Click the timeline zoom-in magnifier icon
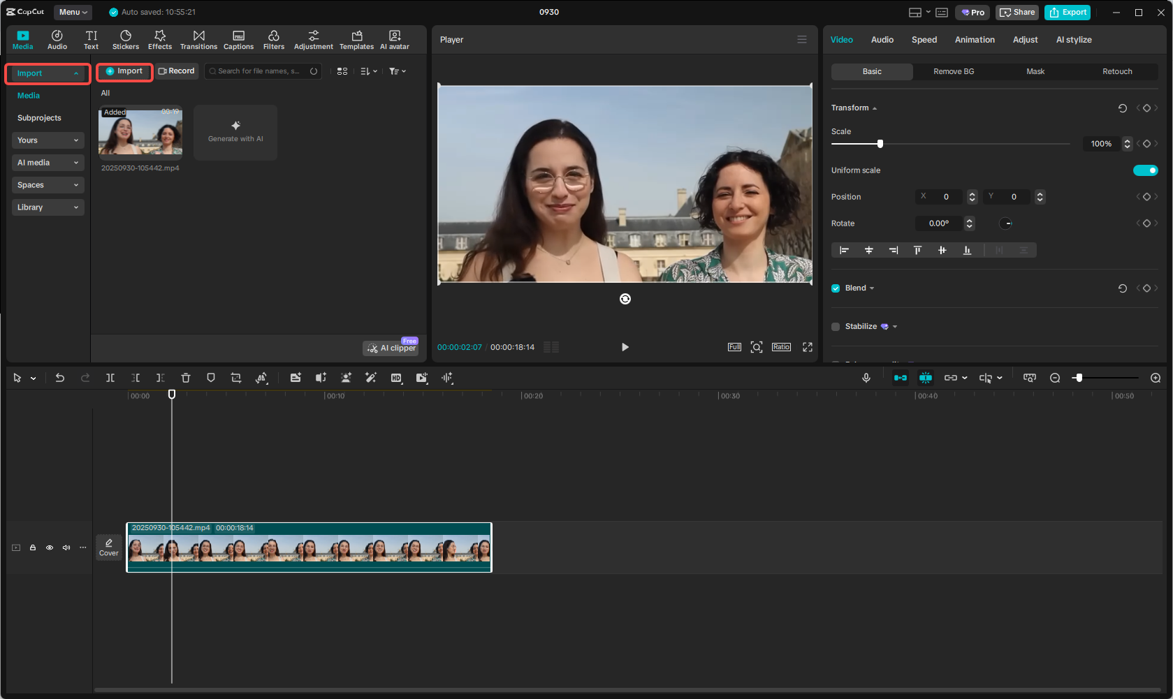 [1156, 378]
